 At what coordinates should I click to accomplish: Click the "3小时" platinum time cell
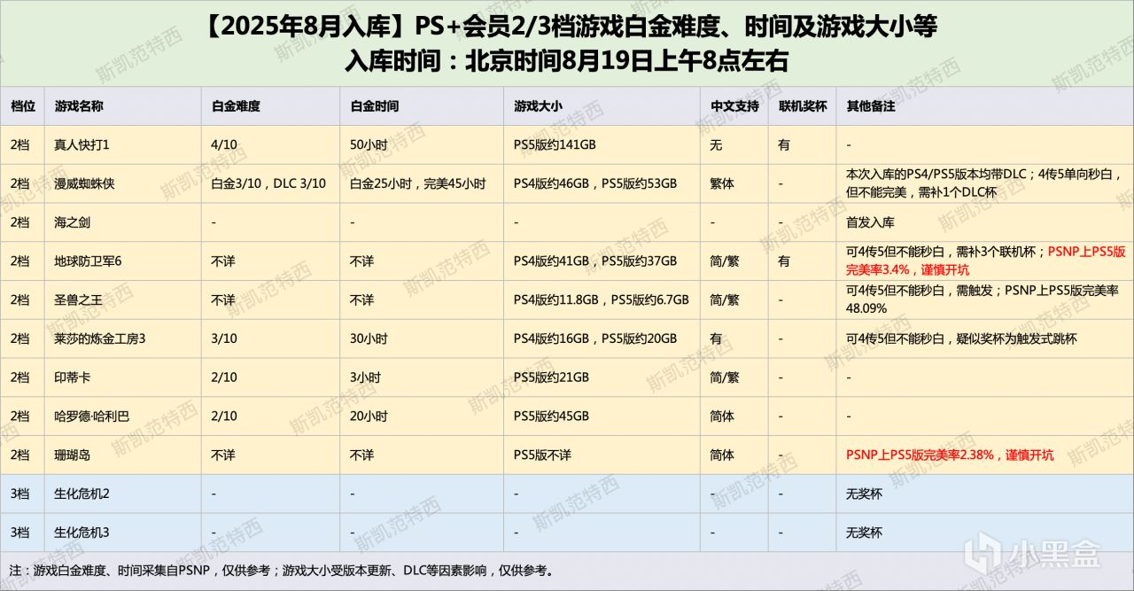click(366, 377)
